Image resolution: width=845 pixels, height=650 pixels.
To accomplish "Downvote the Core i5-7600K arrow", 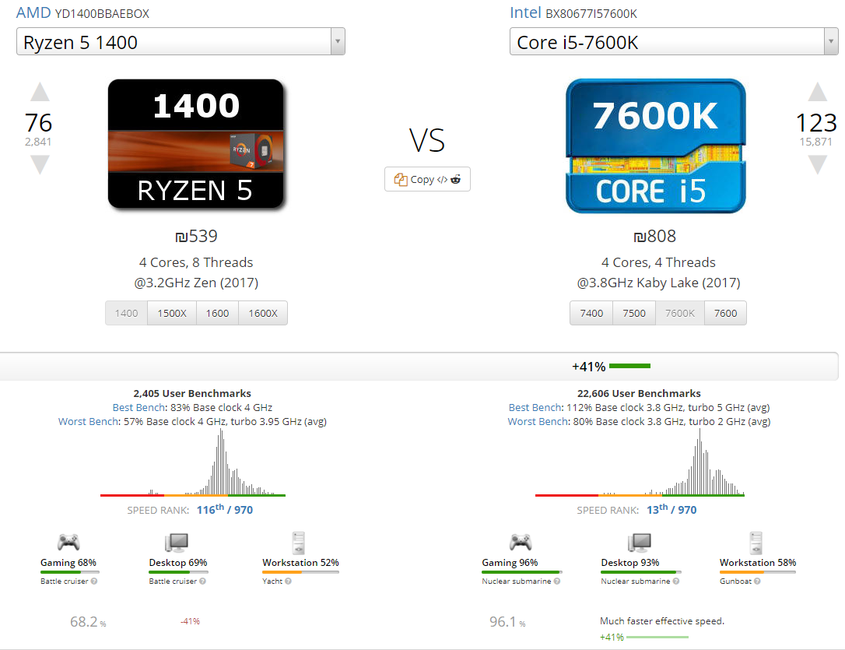I will point(818,164).
